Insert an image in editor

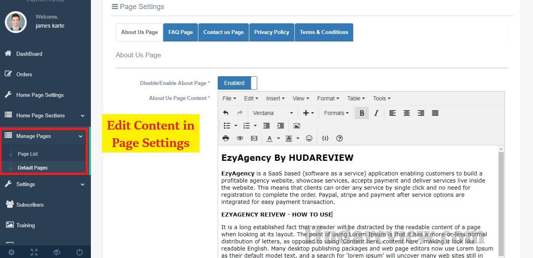click(297, 126)
